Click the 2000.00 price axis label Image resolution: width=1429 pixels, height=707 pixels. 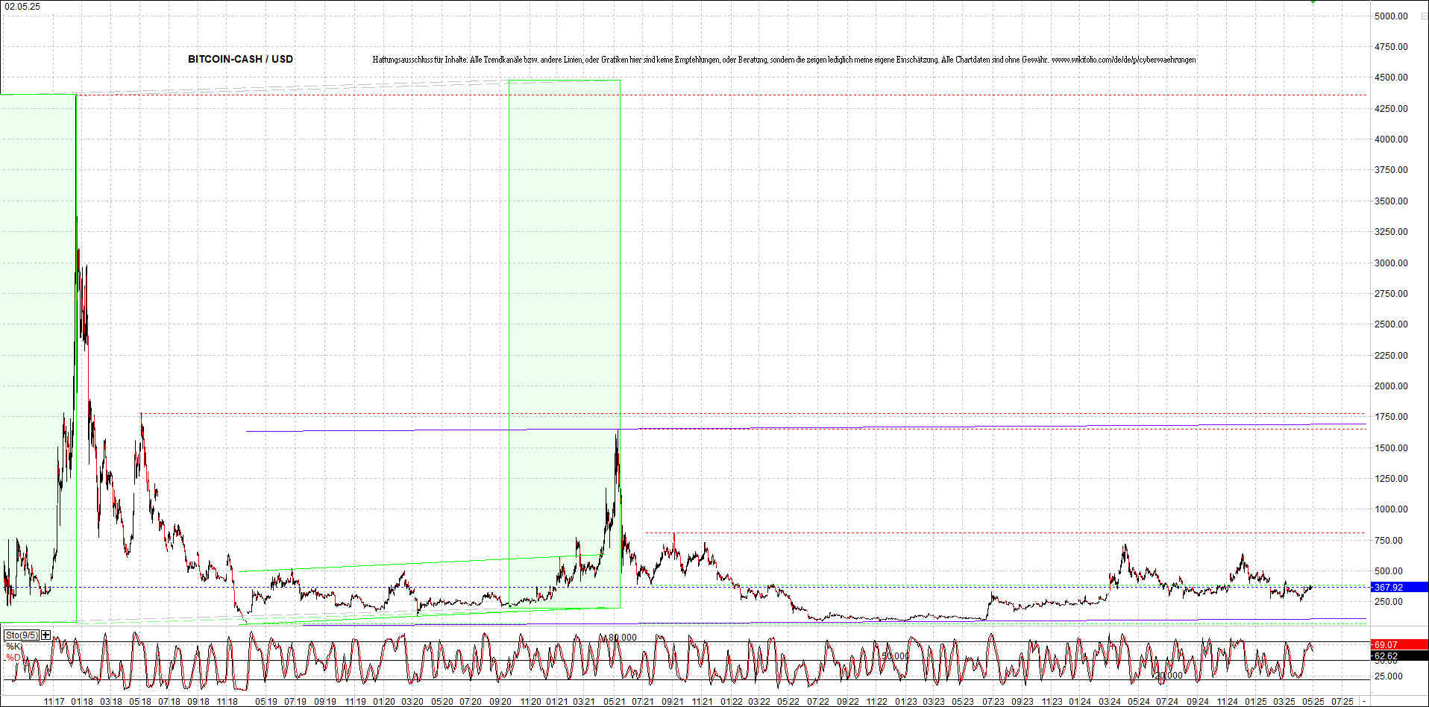[x=1391, y=386]
